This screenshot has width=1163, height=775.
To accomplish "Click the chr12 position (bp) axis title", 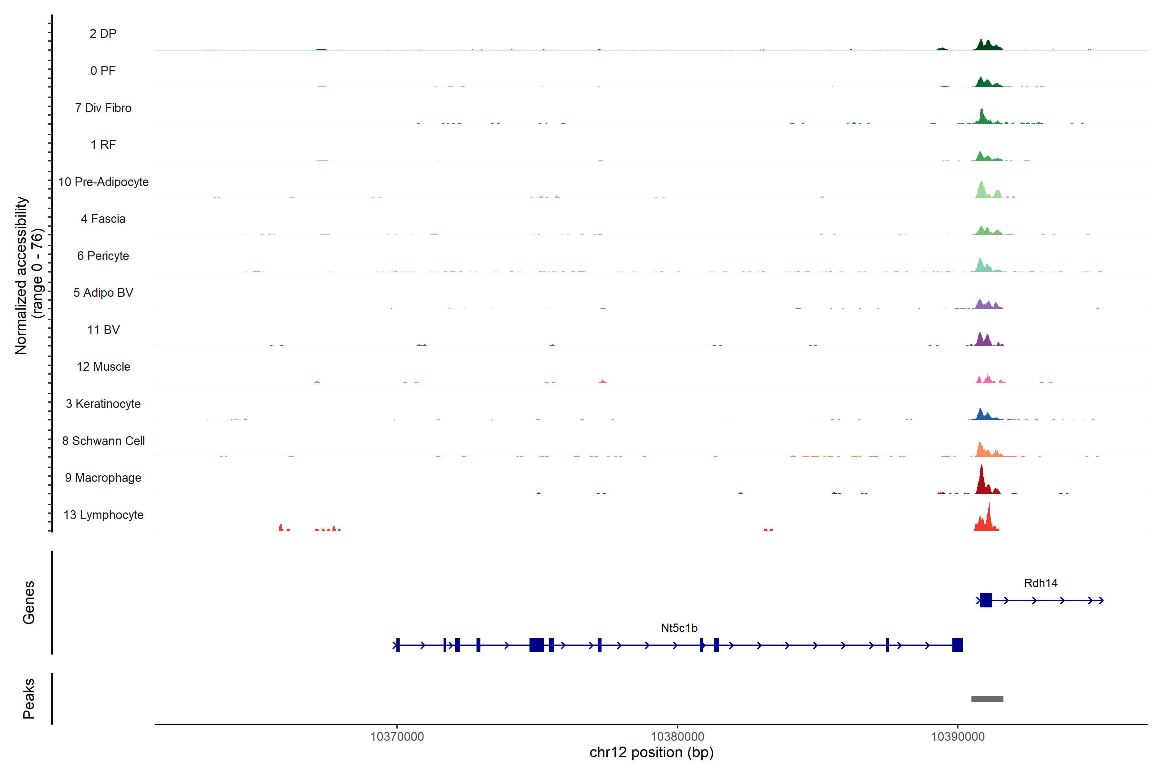I will click(x=651, y=752).
